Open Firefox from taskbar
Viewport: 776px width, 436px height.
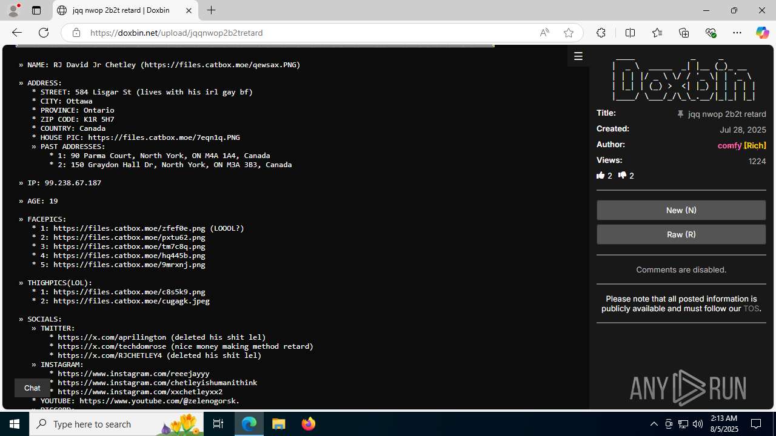tap(308, 424)
